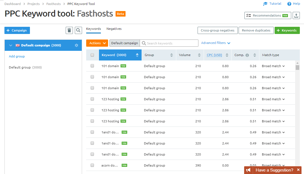
Task: Open the Fasthosts breadcrumb link
Action: point(53,4)
